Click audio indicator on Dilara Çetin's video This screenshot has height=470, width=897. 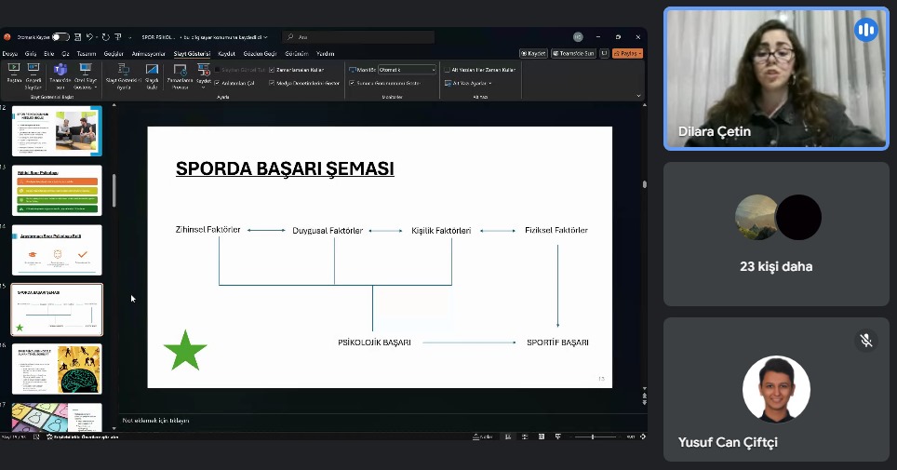tap(865, 30)
